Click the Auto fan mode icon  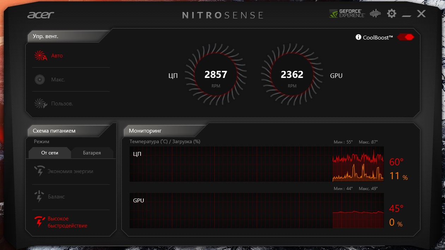[40, 56]
